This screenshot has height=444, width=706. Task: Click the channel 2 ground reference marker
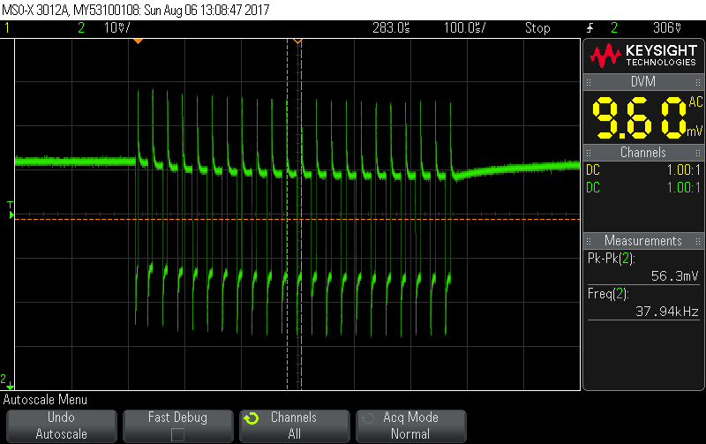[x=6, y=379]
